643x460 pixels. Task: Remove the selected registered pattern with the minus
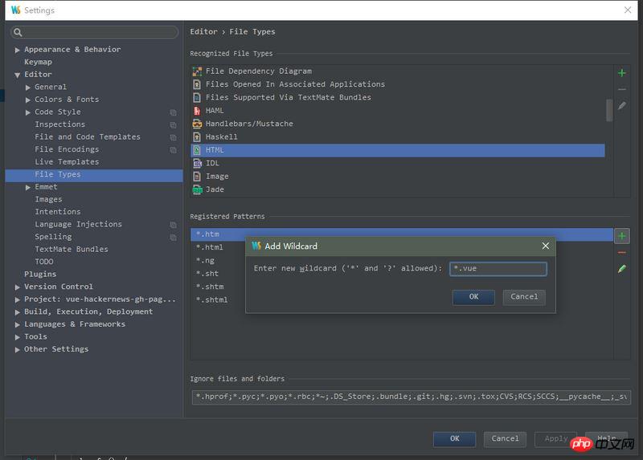pos(621,253)
